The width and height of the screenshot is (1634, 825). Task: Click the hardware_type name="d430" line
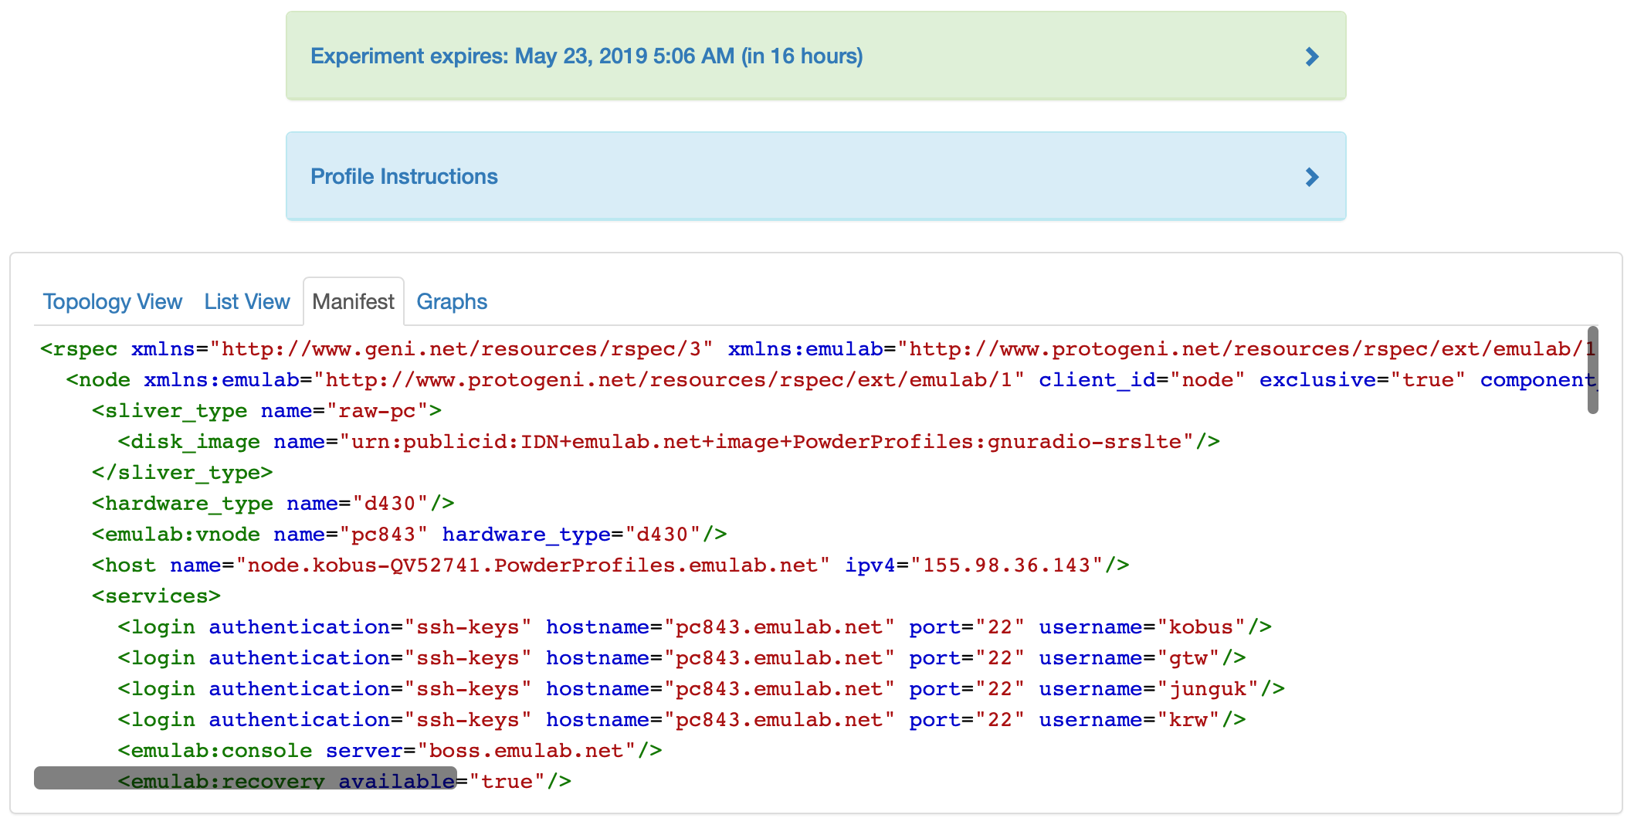point(273,504)
